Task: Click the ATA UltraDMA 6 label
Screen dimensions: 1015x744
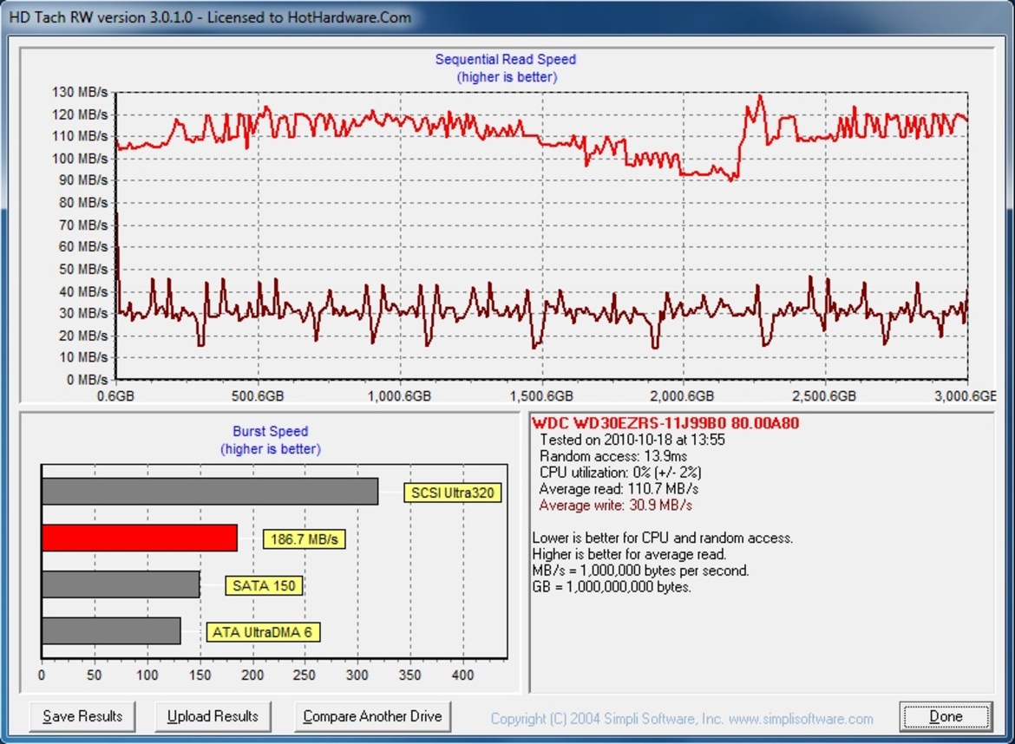Action: (x=263, y=632)
